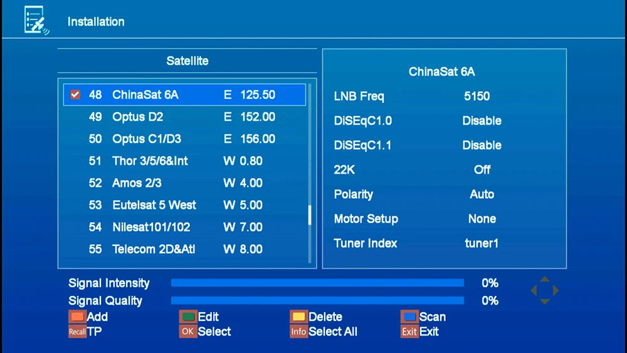This screenshot has width=627, height=353.
Task: Toggle the 22K Off setting
Action: pyautogui.click(x=482, y=169)
